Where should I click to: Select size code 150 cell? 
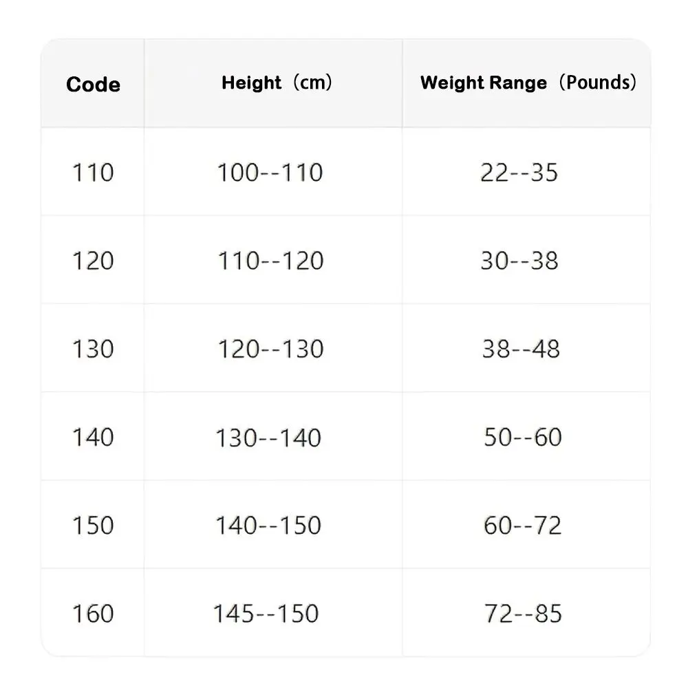[93, 525]
